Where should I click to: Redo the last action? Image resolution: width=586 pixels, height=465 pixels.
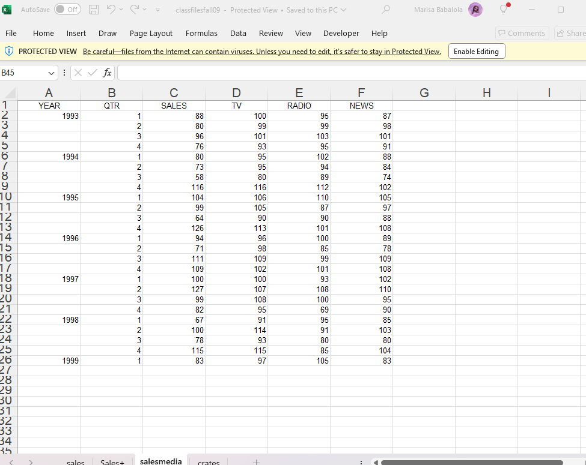tap(136, 9)
